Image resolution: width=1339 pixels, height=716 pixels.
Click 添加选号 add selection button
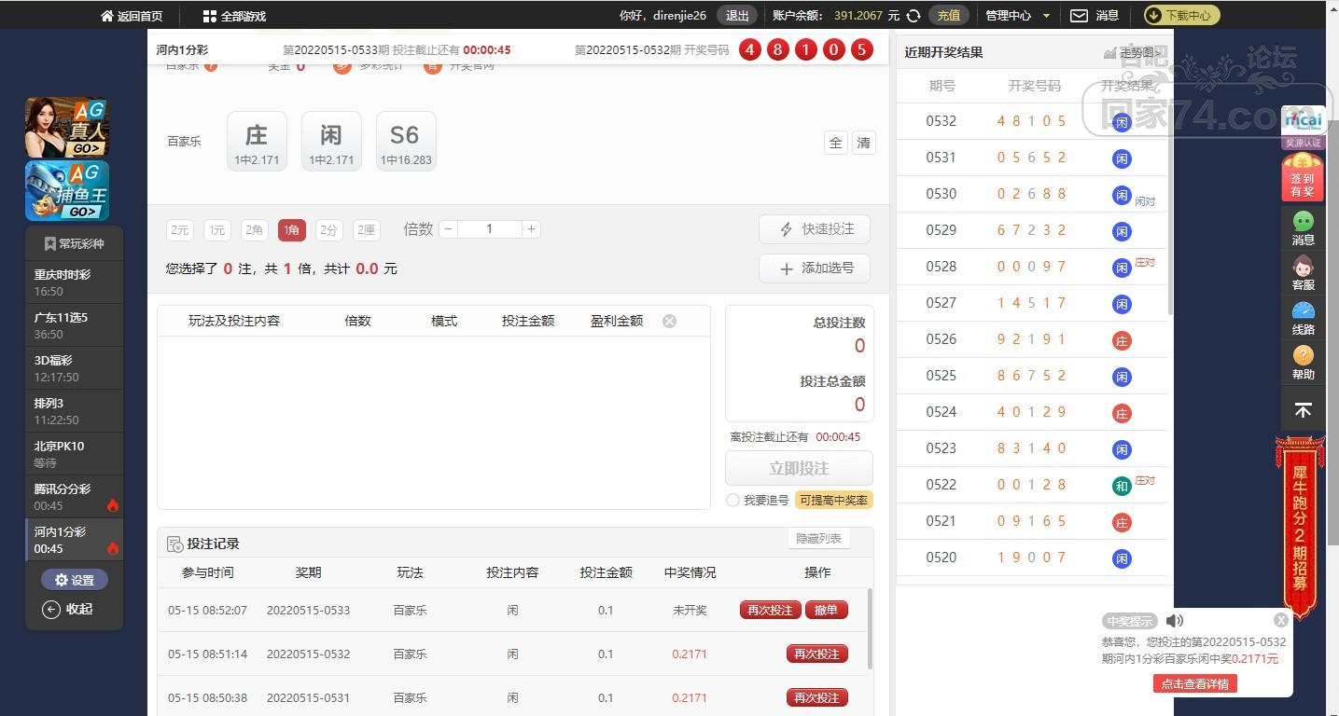pyautogui.click(x=815, y=268)
